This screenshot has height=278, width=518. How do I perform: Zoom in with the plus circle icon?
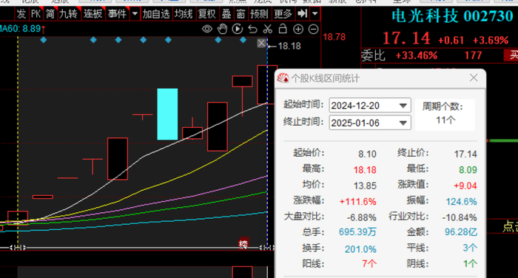(x=298, y=30)
